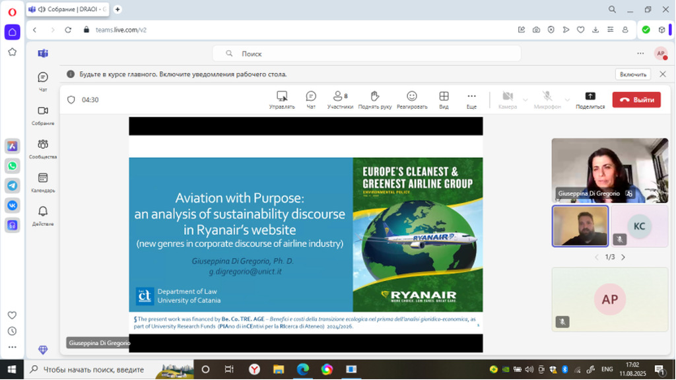Viewport: 676px width, 380px height.
Task: Open reactions (Реагировать) smiley
Action: [x=412, y=99]
